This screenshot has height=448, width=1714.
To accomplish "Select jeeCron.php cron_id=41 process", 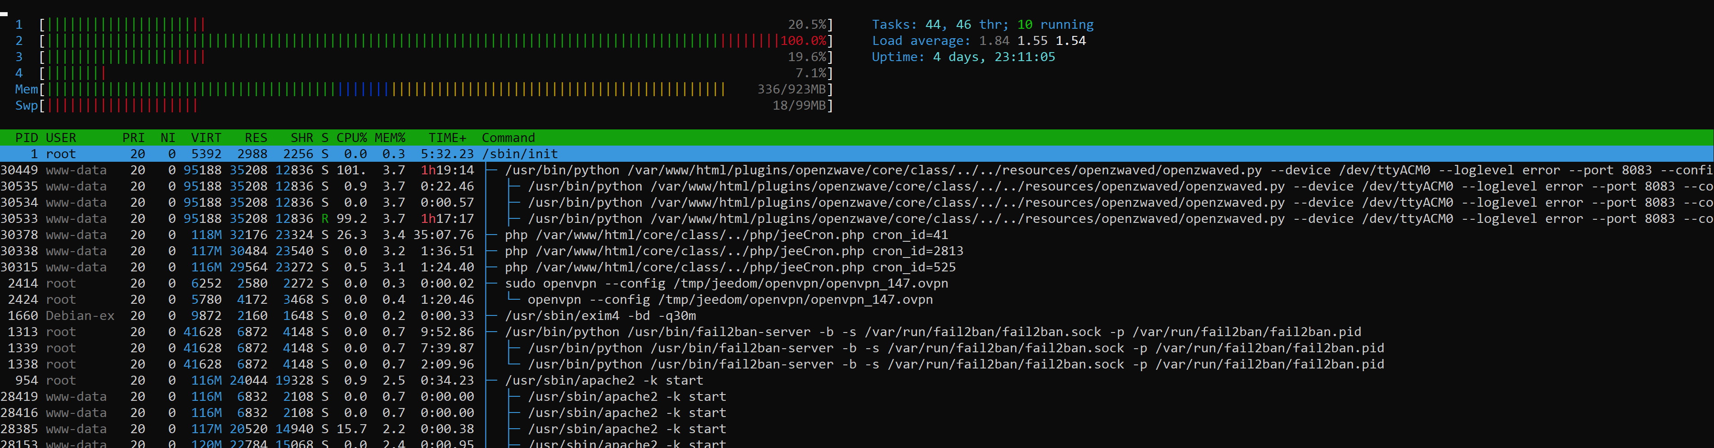I will pos(857,235).
